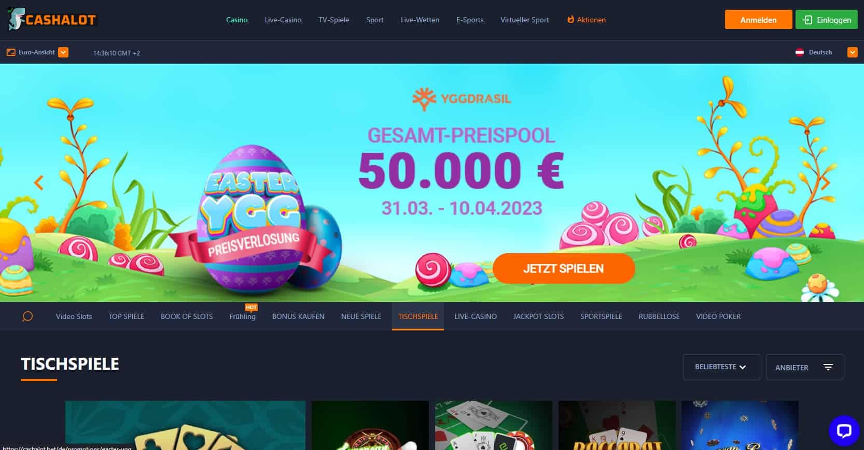864x450 pixels.
Task: Click the JETZT SPIELEN banner button
Action: tap(564, 268)
